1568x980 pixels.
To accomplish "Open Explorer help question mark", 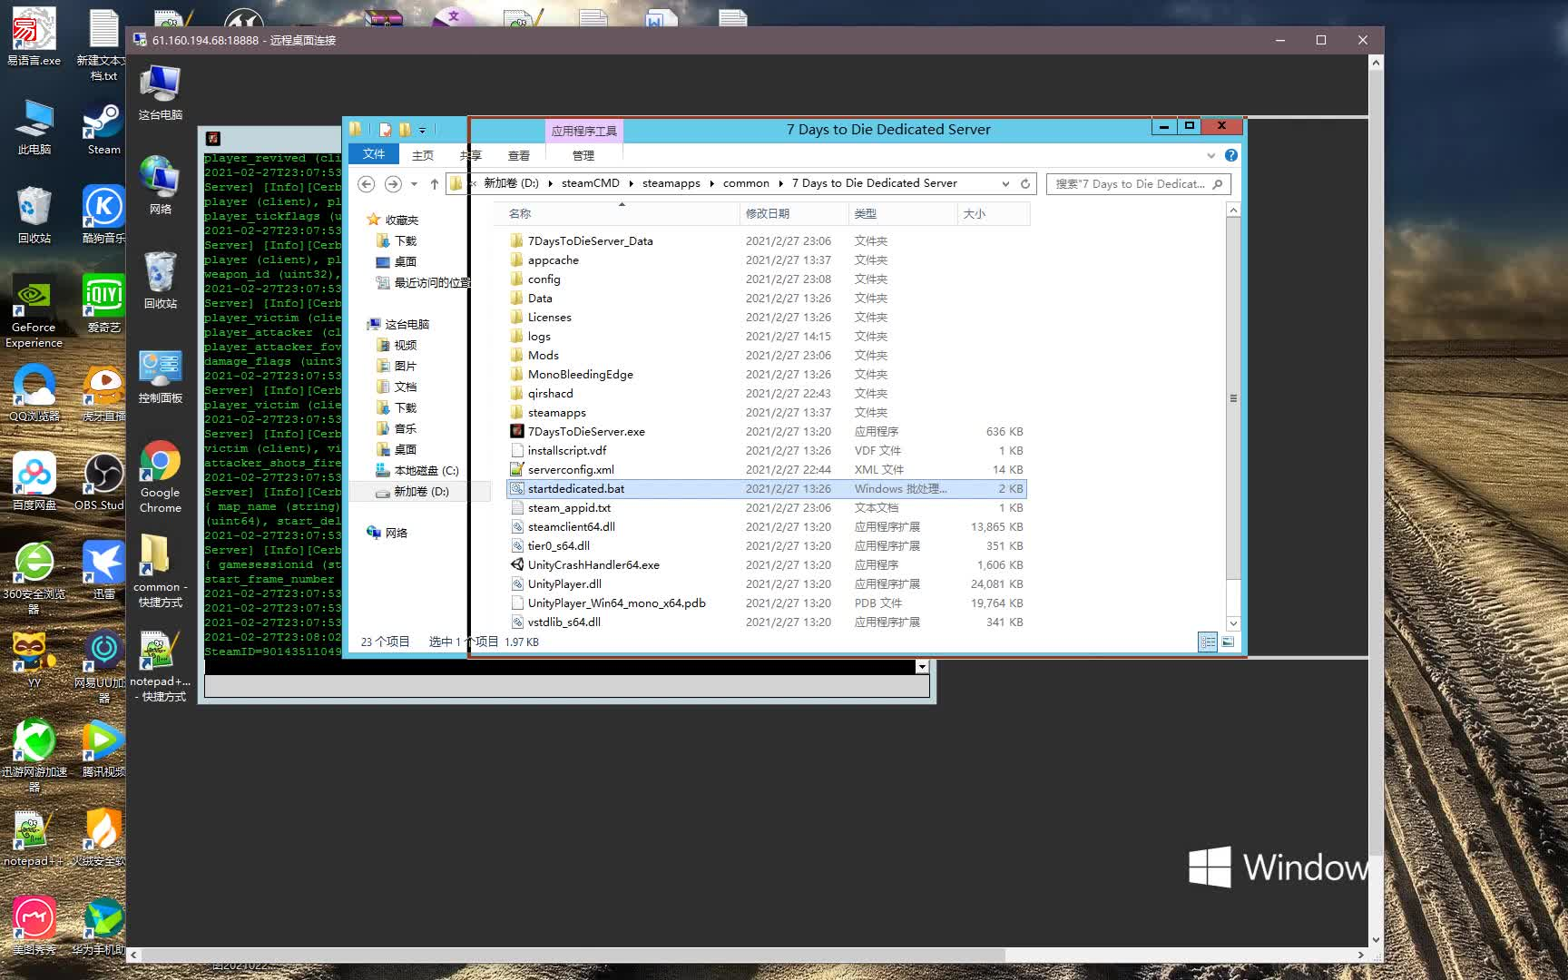I will click(1230, 155).
